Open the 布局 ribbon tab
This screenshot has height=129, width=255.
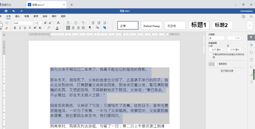click(x=27, y=16)
